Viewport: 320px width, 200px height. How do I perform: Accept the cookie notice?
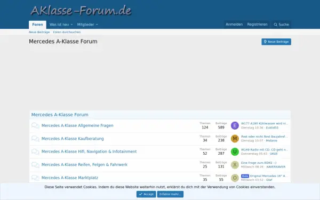pos(146,194)
